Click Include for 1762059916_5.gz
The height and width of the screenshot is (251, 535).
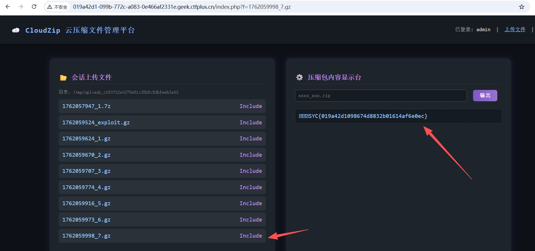[x=251, y=203]
